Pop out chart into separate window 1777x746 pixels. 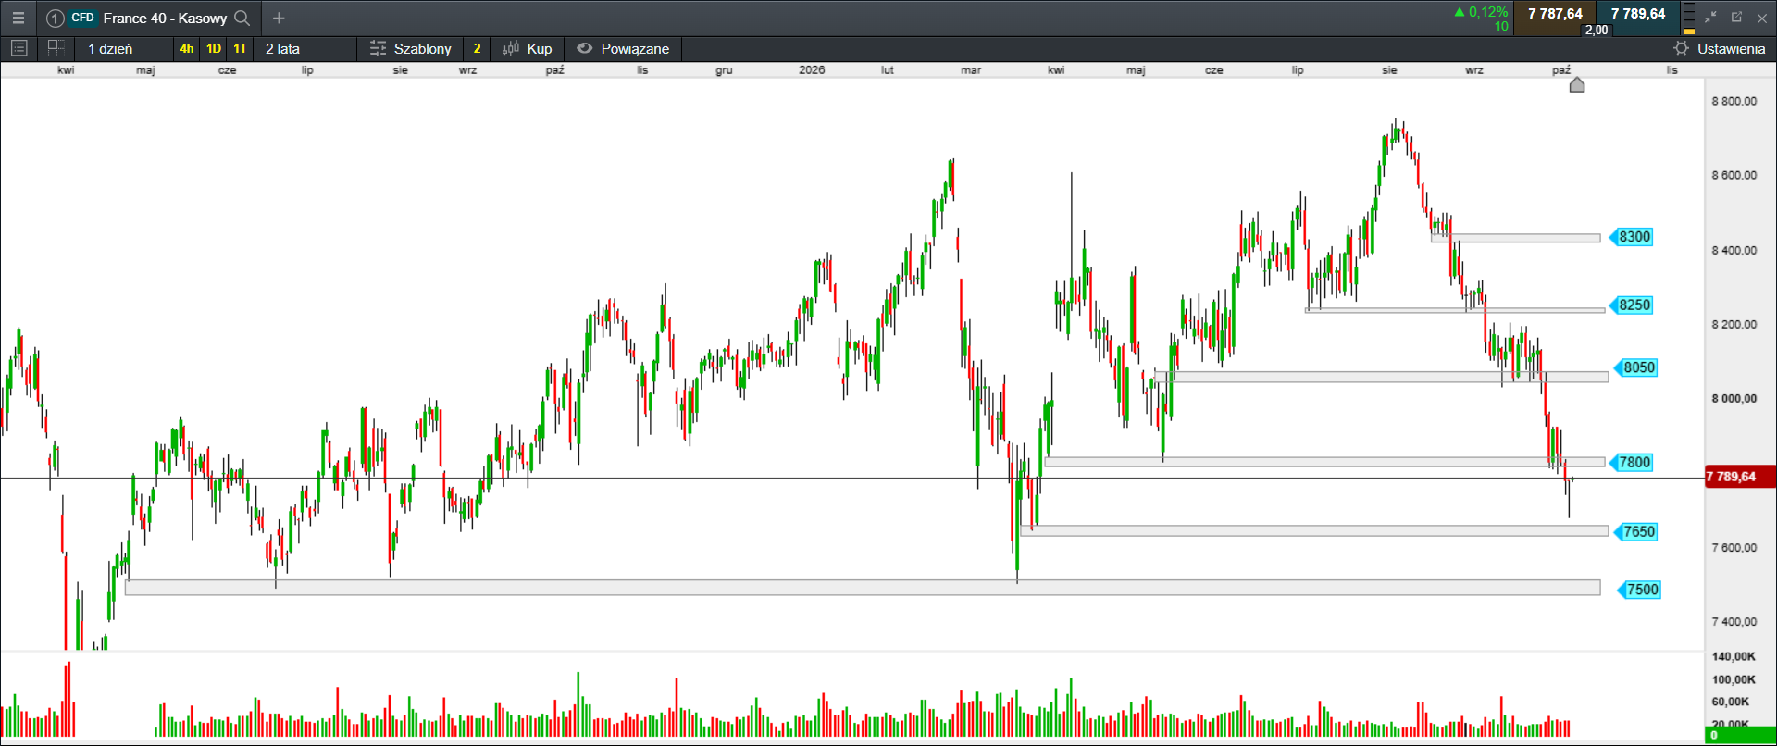pyautogui.click(x=1736, y=18)
